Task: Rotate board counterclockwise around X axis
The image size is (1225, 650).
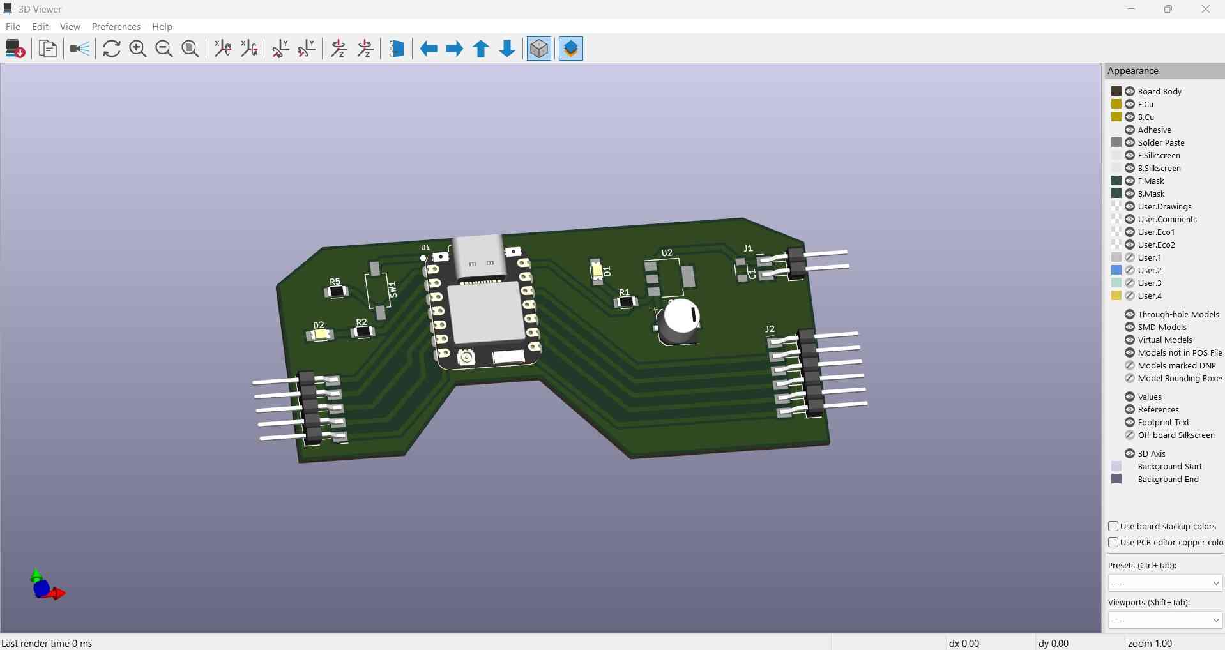Action: 249,49
